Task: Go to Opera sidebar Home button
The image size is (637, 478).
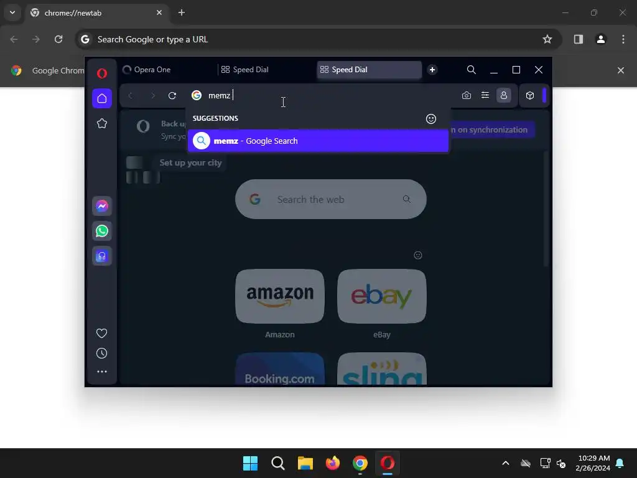Action: pos(102,98)
